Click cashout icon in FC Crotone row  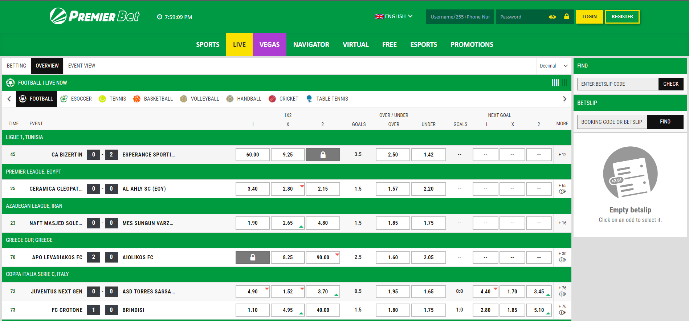coord(562,313)
